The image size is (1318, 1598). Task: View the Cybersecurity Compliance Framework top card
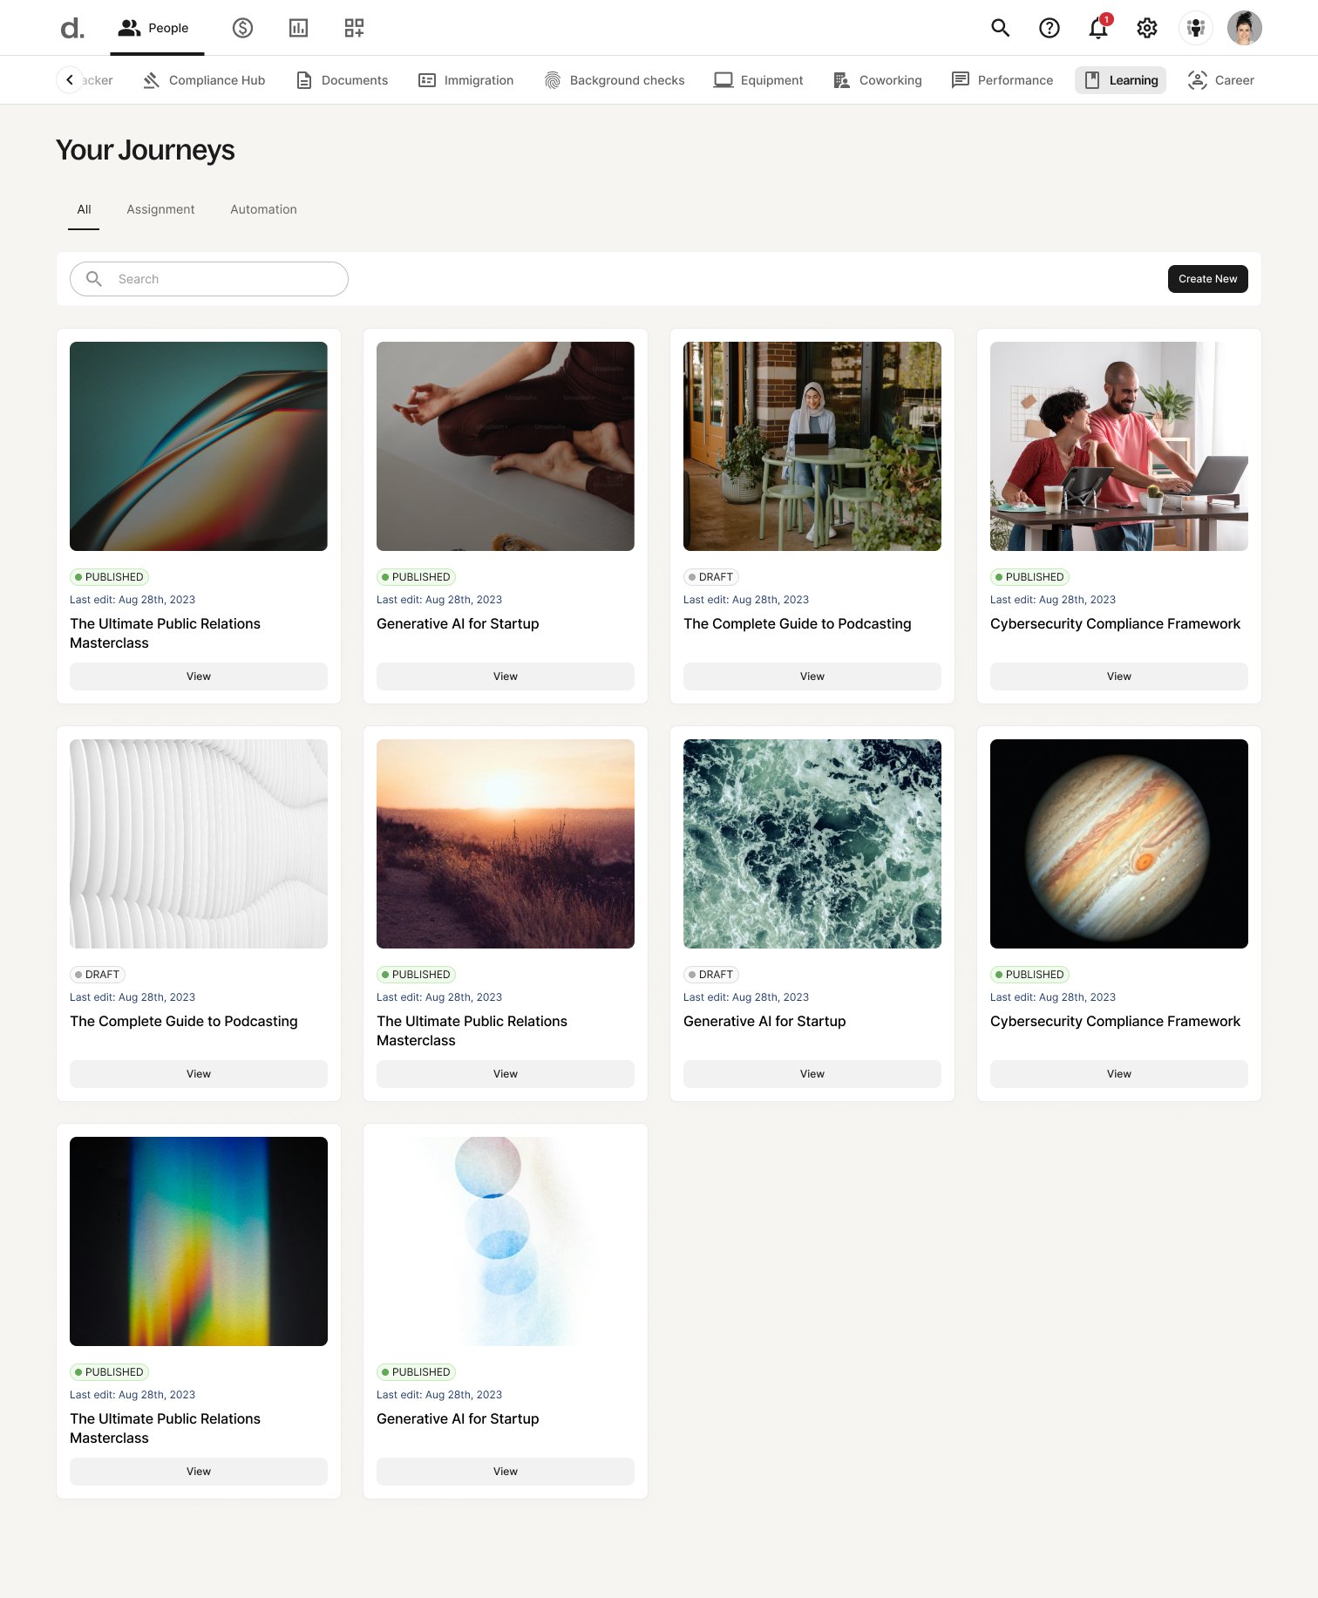(x=1119, y=677)
